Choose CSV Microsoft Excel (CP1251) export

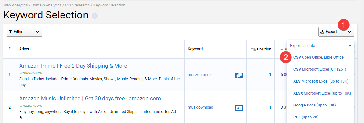click(320, 69)
